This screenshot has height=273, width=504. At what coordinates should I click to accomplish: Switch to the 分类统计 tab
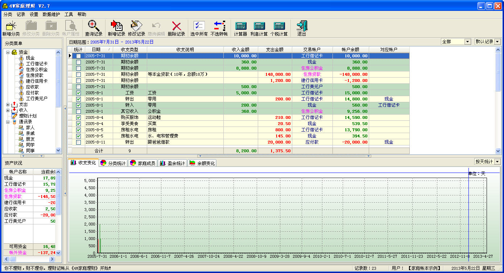[x=113, y=164]
